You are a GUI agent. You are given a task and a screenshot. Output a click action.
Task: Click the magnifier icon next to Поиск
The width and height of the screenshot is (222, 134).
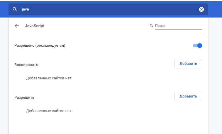click(x=152, y=26)
